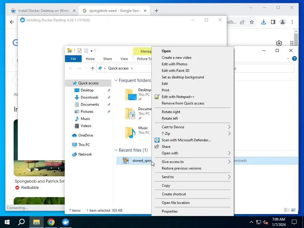304x228 pixels.
Task: Open Documents in the navigation pane
Action: 90,104
